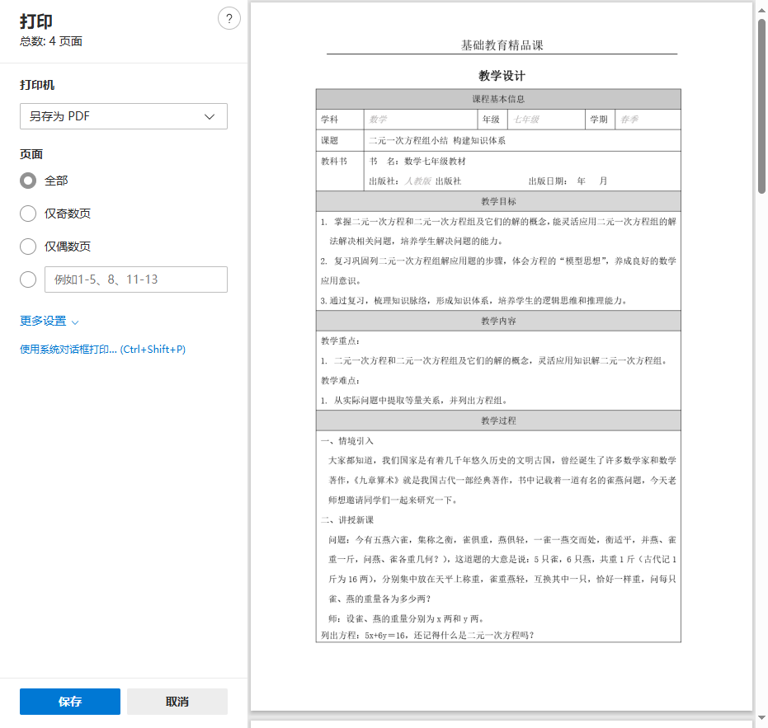
Task: Click the scroll up arrow on preview scrollbar
Action: pyautogui.click(x=761, y=7)
